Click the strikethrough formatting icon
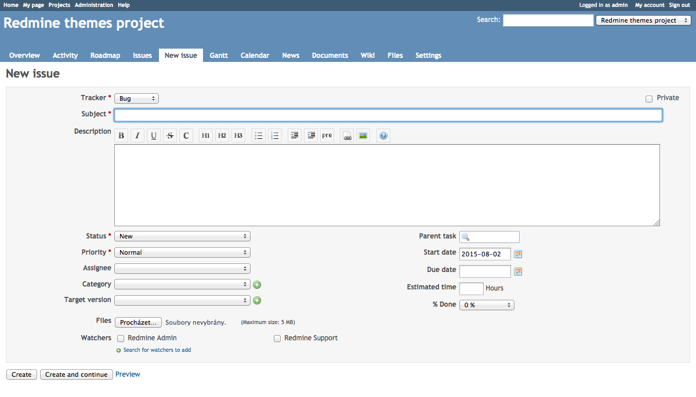 pos(170,136)
